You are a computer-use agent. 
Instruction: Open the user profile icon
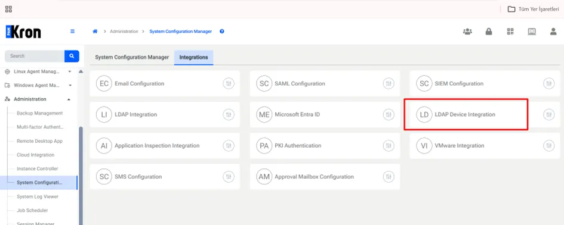pyautogui.click(x=553, y=32)
